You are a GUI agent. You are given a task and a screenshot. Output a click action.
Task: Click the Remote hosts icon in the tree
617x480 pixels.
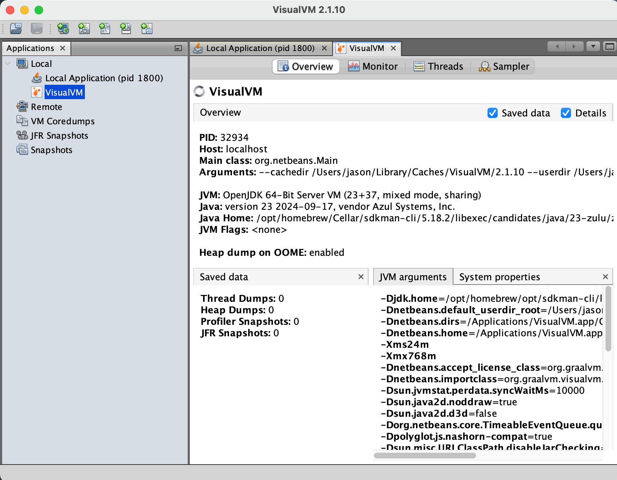pos(22,107)
